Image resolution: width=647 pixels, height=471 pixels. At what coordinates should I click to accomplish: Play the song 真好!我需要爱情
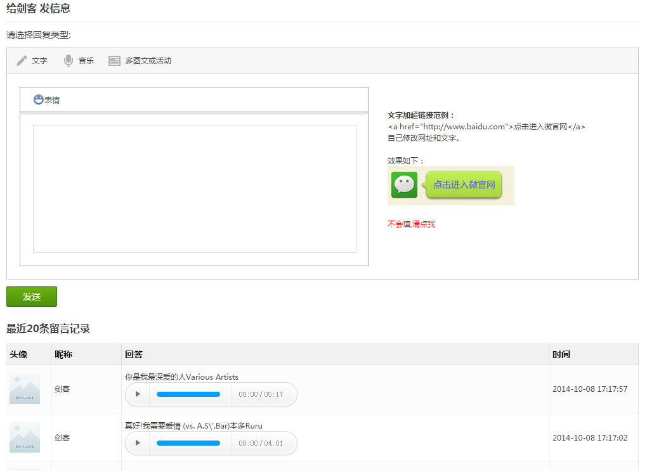[x=138, y=443]
